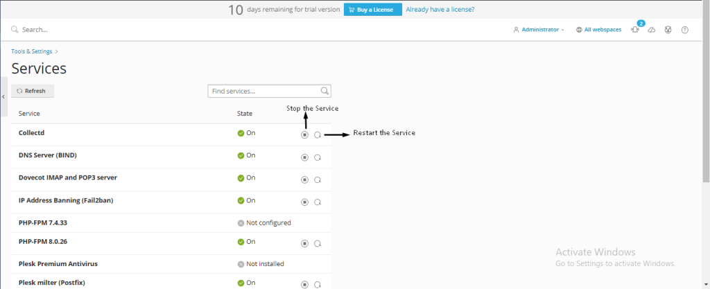Open the notifications bell icon
This screenshot has height=289, width=710.
point(634,30)
